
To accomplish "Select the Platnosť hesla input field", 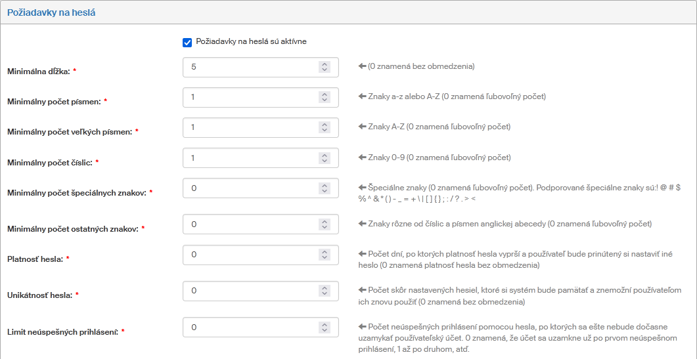I will 250,255.
